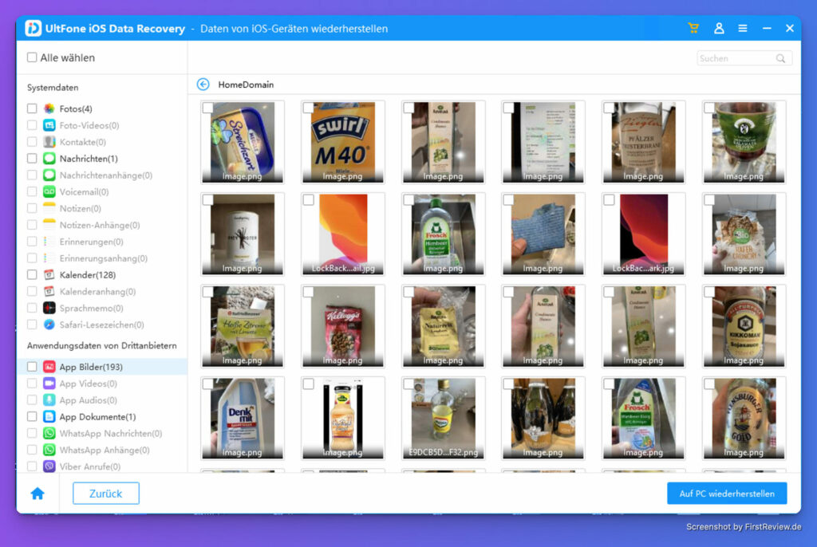Viewport: 817px width, 547px height.
Task: Open the hamburger menu icon
Action: click(x=743, y=28)
